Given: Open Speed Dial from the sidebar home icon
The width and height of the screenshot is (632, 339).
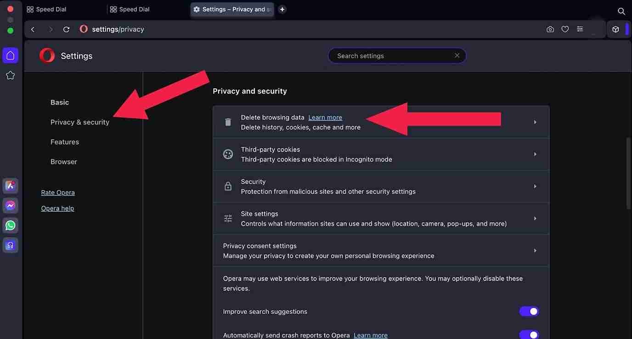Looking at the screenshot, I should (x=10, y=55).
